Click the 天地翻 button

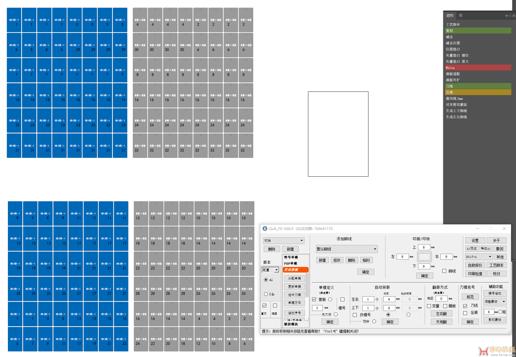(441, 322)
